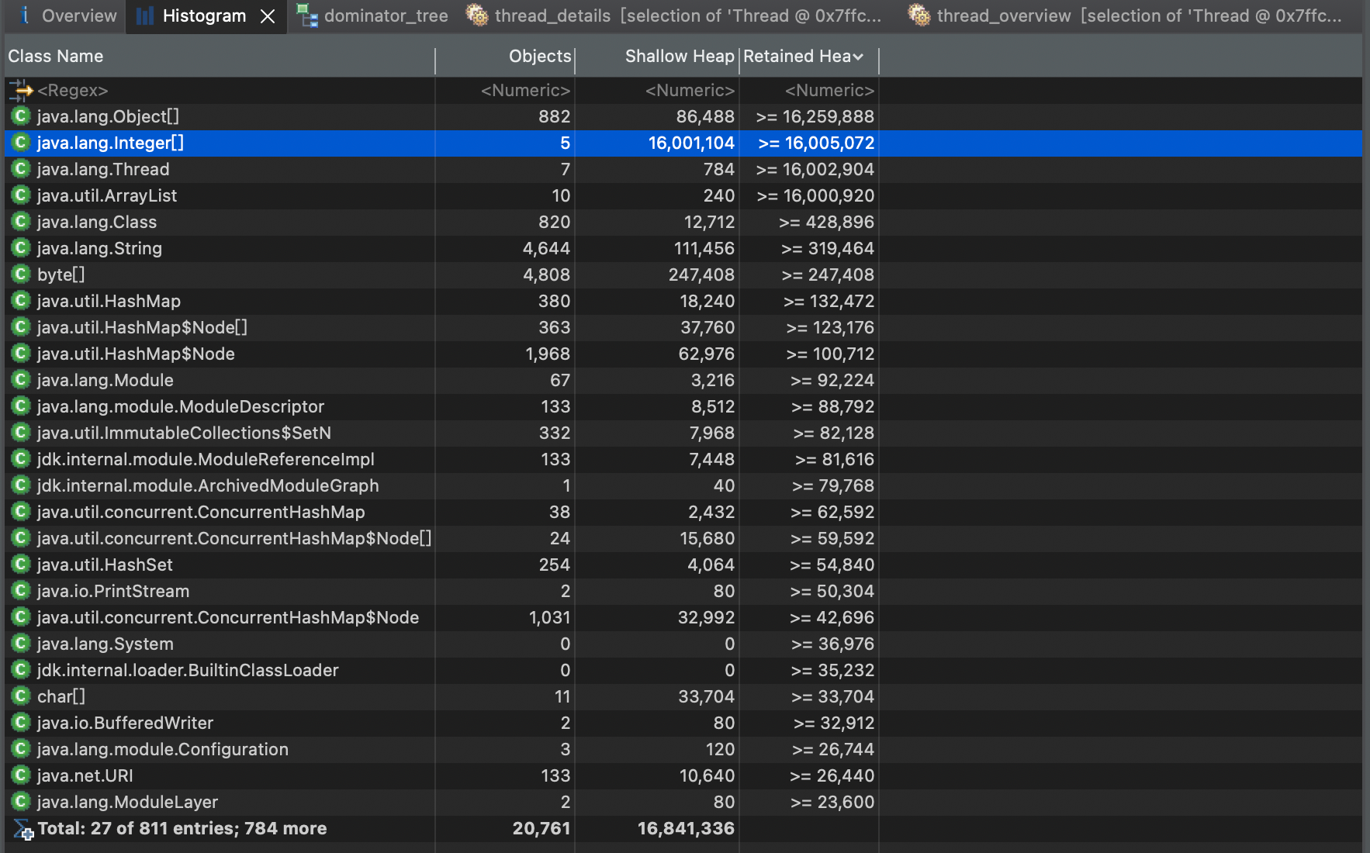Click Retained Heap sort arrow
This screenshot has height=853, width=1370.
(858, 57)
